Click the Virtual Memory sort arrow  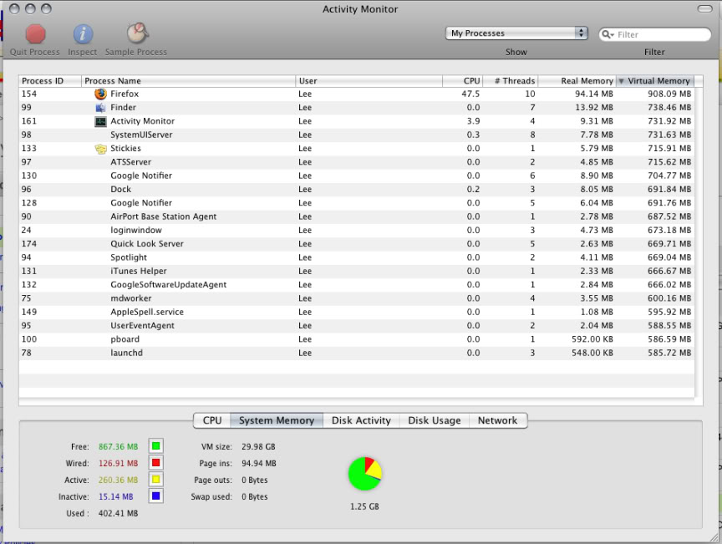[621, 81]
